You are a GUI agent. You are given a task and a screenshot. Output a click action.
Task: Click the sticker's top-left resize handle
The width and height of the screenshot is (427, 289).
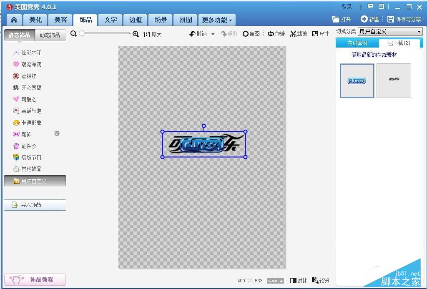(163, 132)
